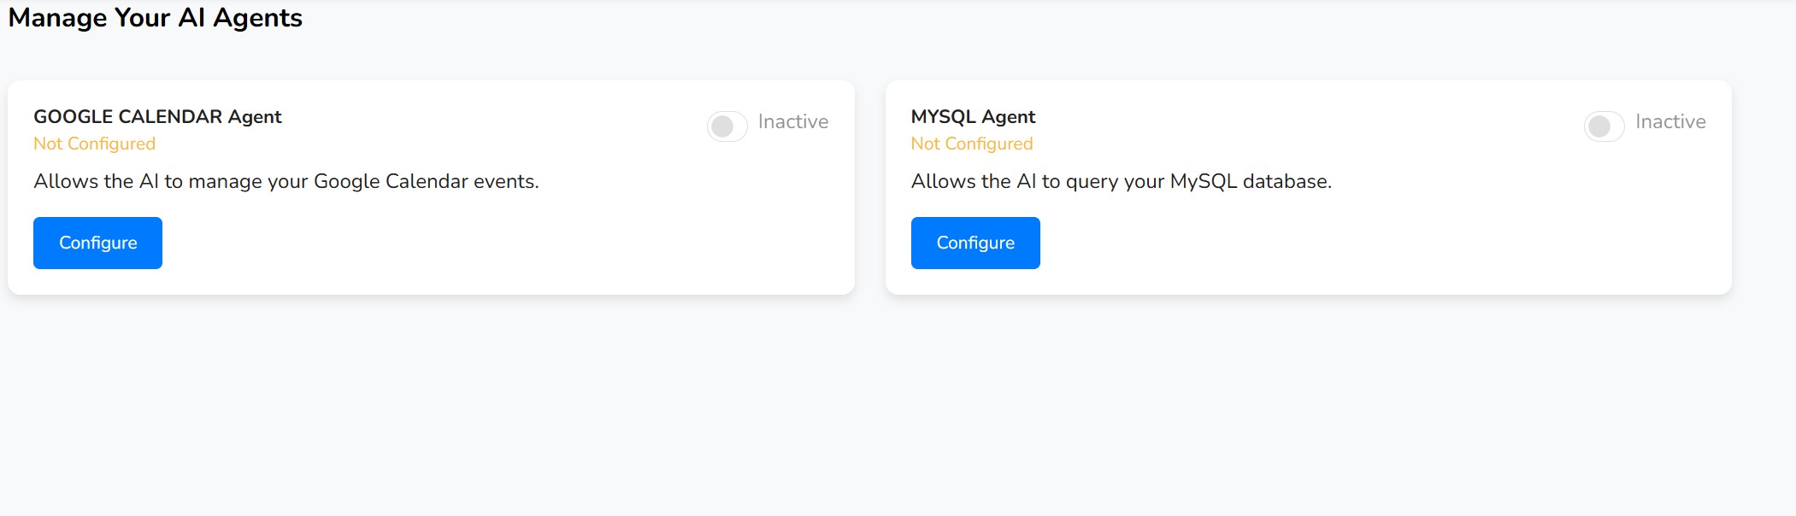Enable the Google Calendar Agent toggle
The image size is (1796, 516).
(x=727, y=126)
